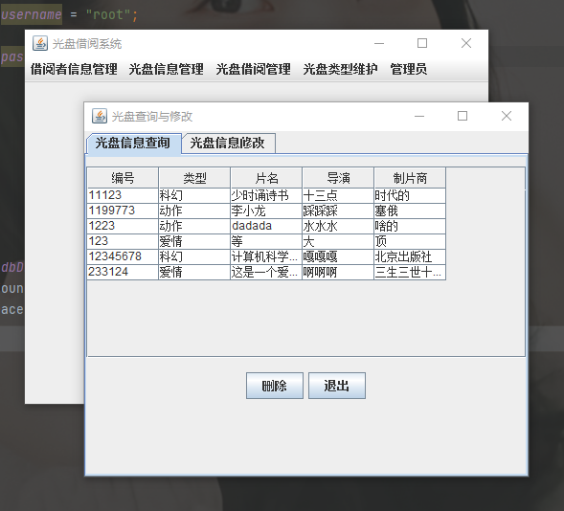Click the 导演 column header
Image resolution: width=564 pixels, height=511 pixels.
(x=338, y=178)
